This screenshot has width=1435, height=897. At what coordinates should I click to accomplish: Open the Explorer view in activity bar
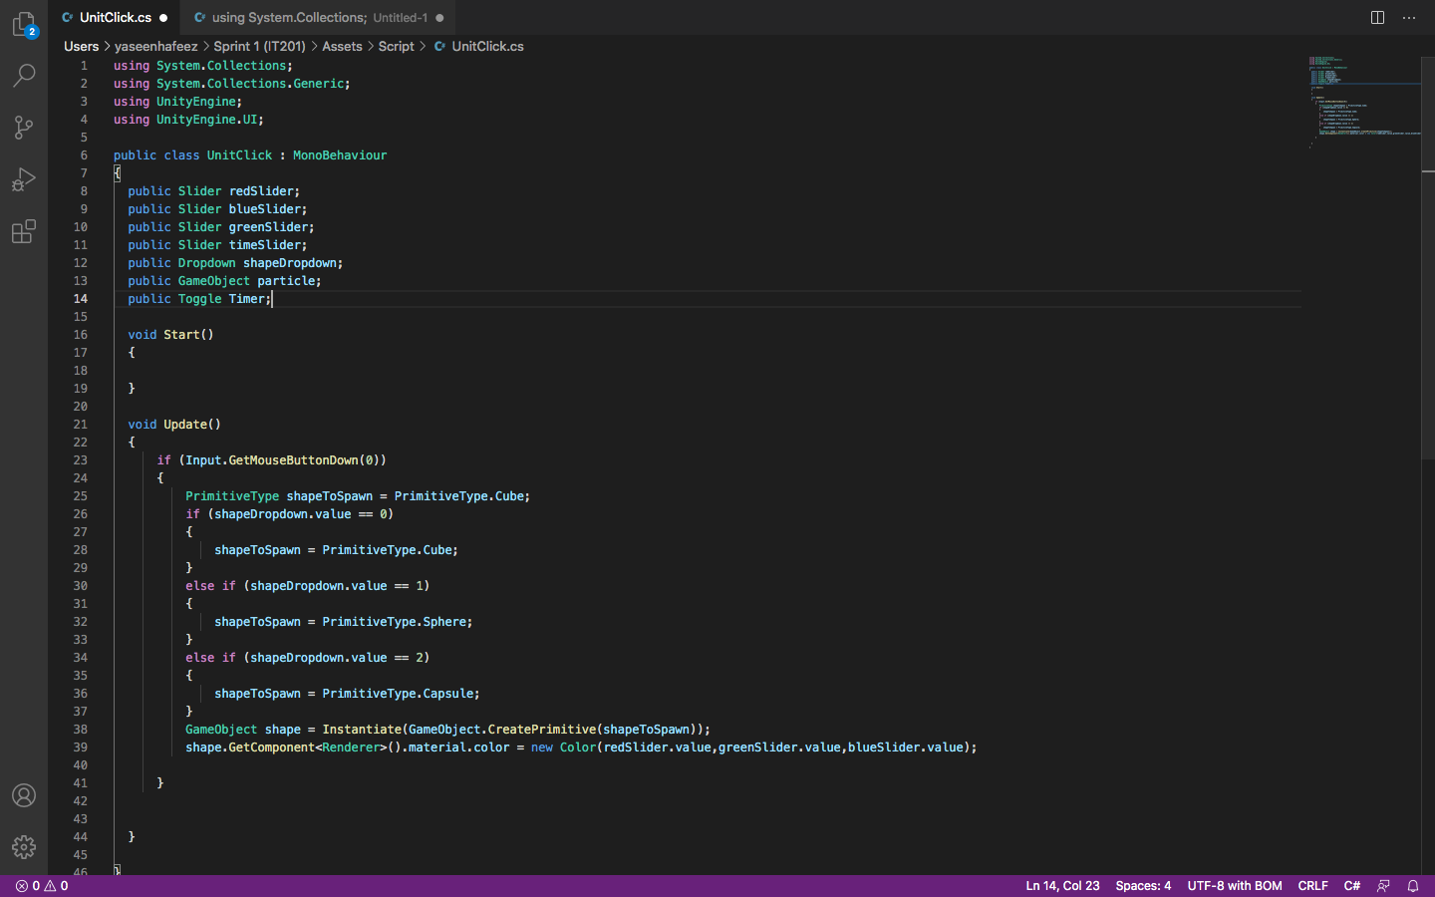click(x=24, y=24)
